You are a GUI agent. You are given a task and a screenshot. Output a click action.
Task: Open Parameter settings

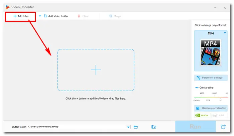pyautogui.click(x=211, y=78)
